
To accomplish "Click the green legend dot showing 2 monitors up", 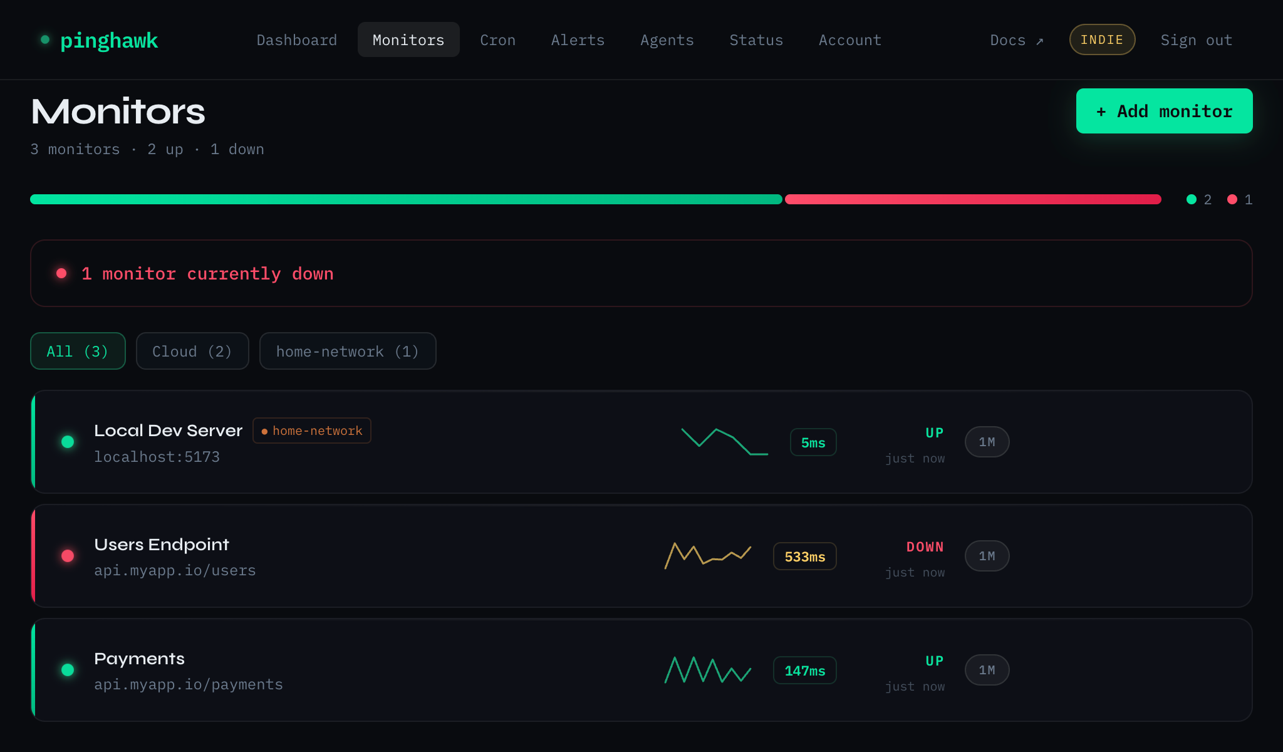I will pyautogui.click(x=1190, y=199).
